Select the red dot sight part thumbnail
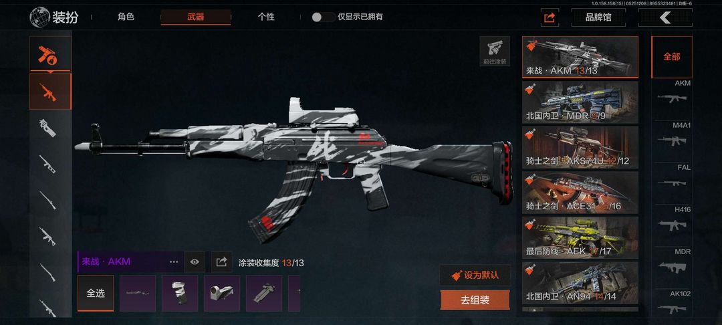The height and width of the screenshot is (325, 722). [x=222, y=294]
